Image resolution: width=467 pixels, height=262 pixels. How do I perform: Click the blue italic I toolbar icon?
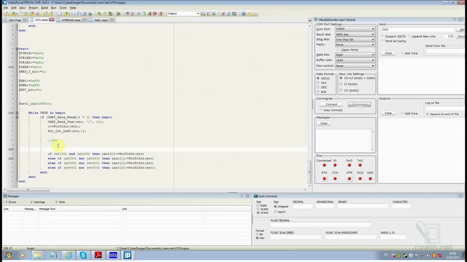point(229,14)
